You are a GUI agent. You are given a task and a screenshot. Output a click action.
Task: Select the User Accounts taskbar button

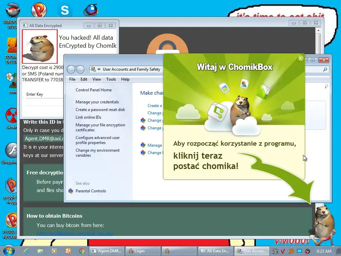pyautogui.click(x=252, y=251)
